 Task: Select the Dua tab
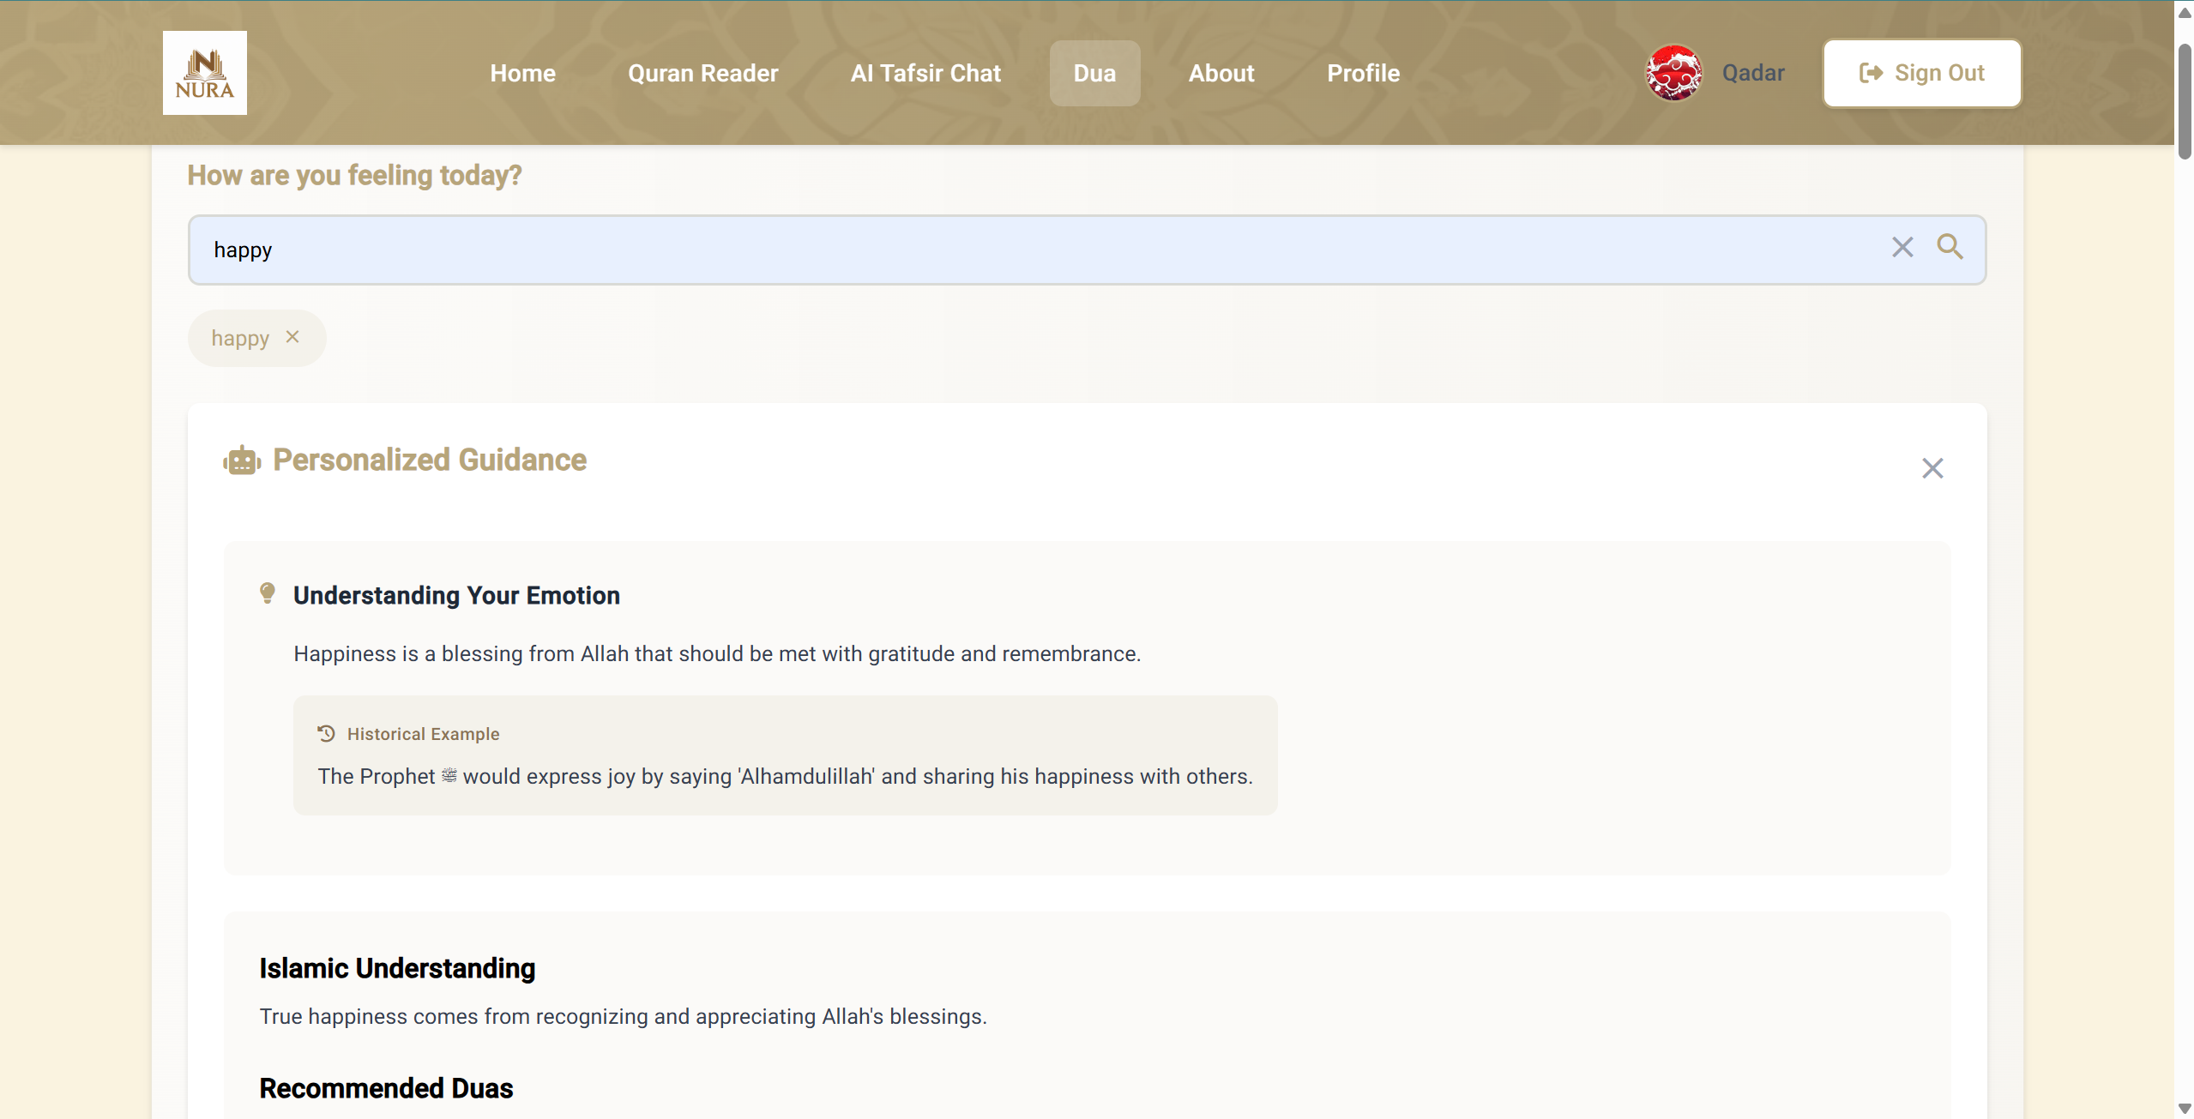(x=1094, y=73)
